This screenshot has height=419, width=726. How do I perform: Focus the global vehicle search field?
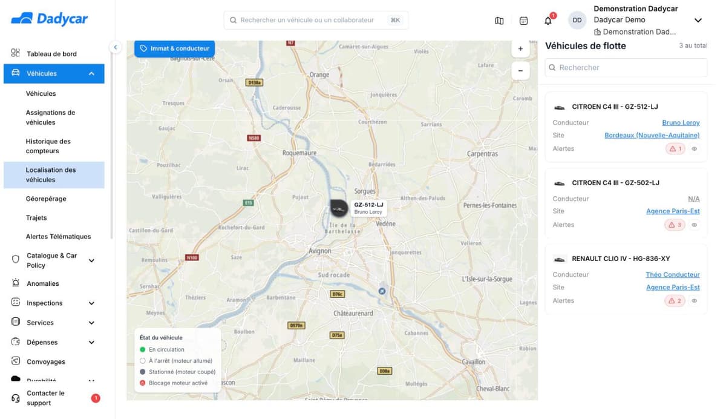pyautogui.click(x=316, y=20)
